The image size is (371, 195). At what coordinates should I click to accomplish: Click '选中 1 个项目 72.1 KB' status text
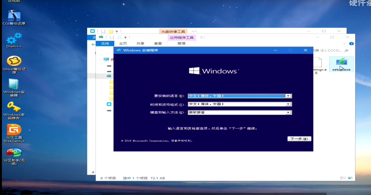coord(144,178)
